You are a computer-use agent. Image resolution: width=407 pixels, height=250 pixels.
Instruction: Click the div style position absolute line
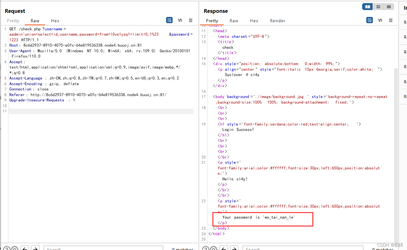276,64
